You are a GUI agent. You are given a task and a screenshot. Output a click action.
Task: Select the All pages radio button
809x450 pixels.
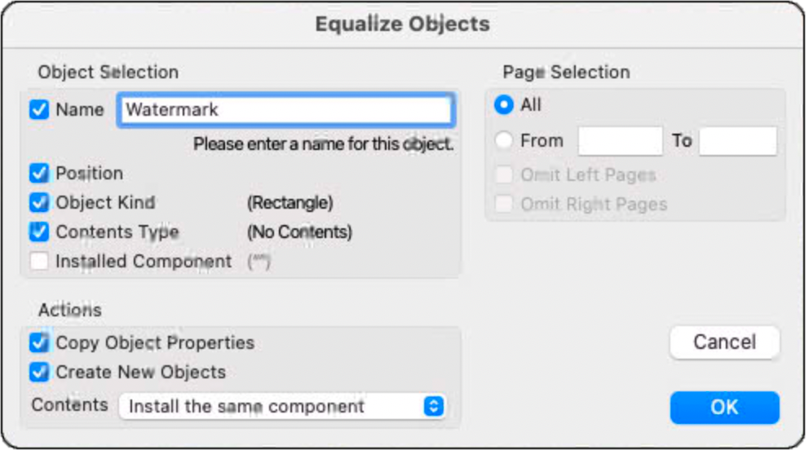pos(505,104)
